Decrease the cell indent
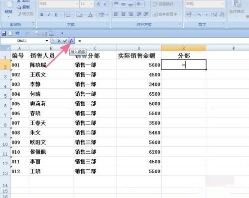The width and height of the screenshot is (249, 198). (x=139, y=14)
